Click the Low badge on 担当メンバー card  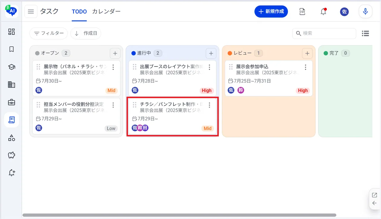[111, 128]
